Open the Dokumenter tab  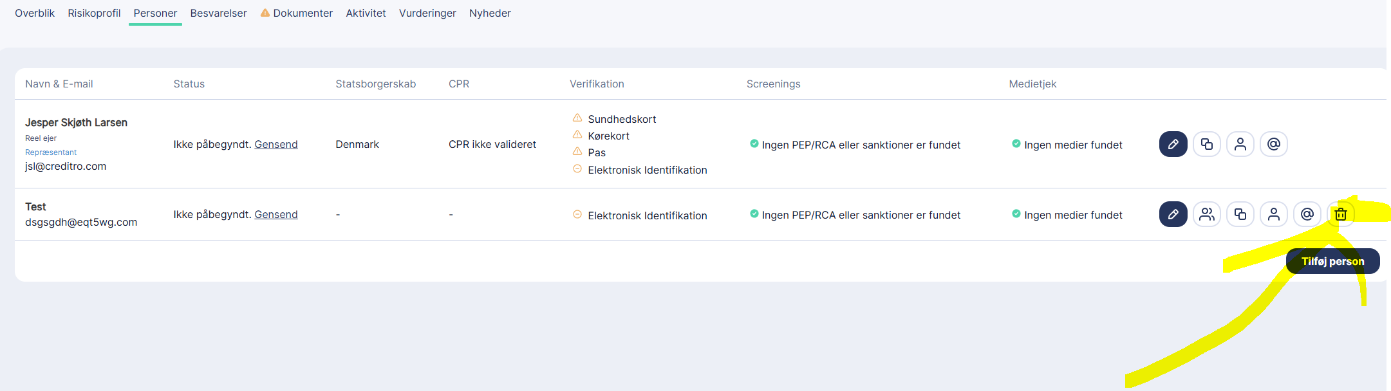[303, 13]
